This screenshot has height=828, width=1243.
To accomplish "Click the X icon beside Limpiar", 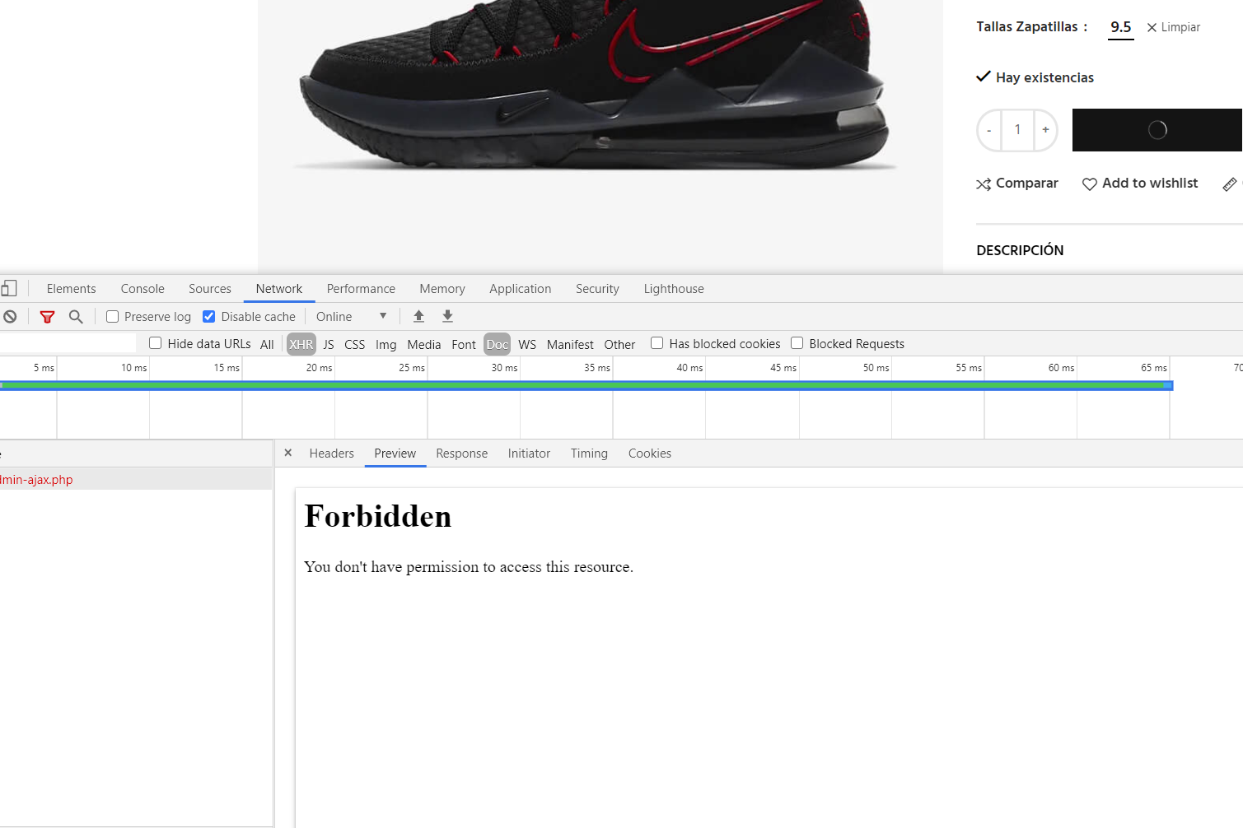I will click(1152, 28).
